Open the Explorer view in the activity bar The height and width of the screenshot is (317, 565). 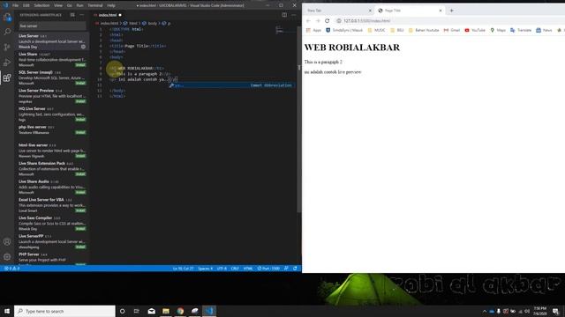pyautogui.click(x=7, y=17)
